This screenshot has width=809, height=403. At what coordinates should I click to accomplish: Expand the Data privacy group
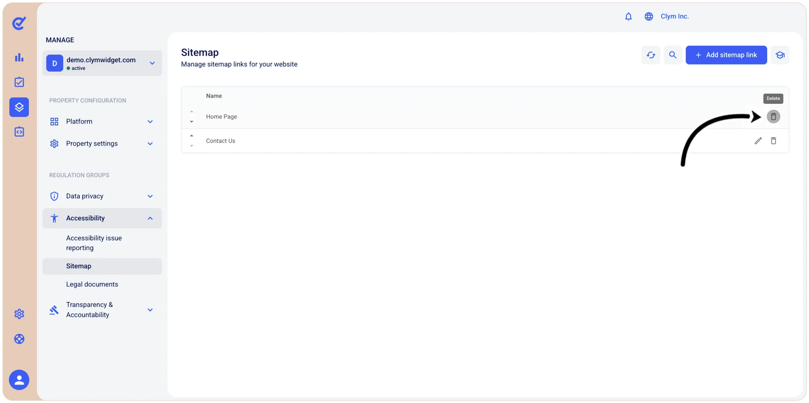click(102, 196)
